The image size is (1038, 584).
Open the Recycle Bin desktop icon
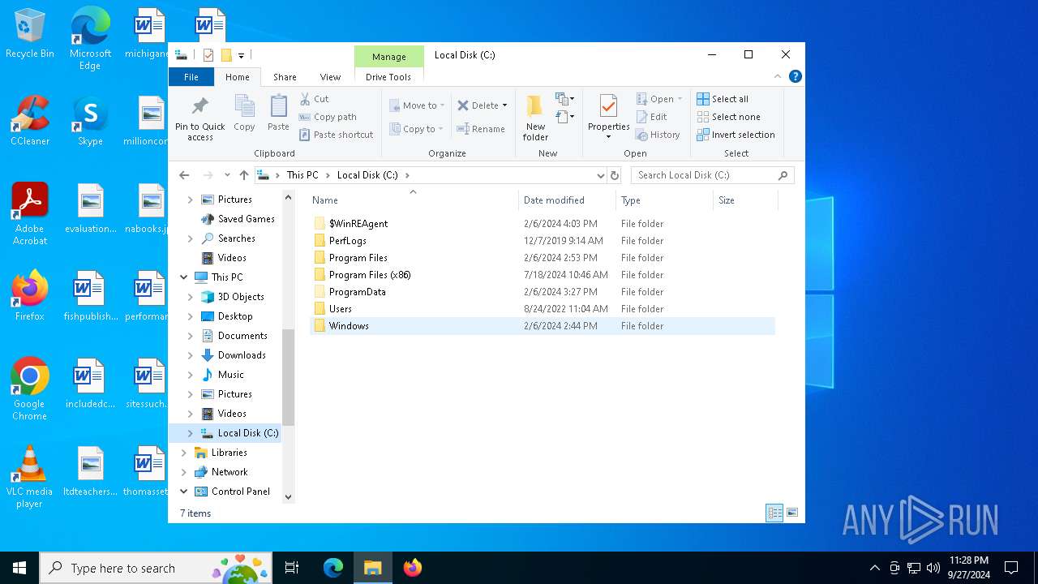click(x=30, y=34)
